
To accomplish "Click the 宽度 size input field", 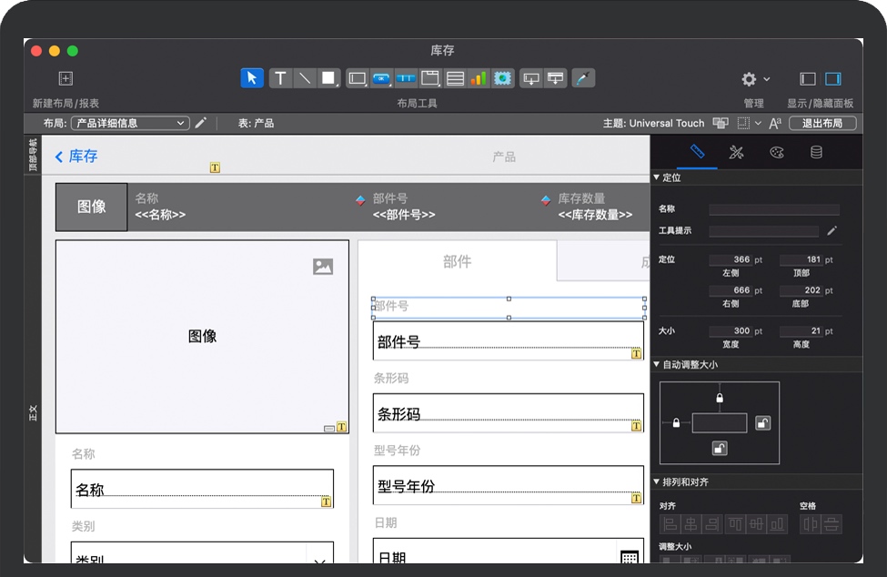I will pyautogui.click(x=731, y=331).
